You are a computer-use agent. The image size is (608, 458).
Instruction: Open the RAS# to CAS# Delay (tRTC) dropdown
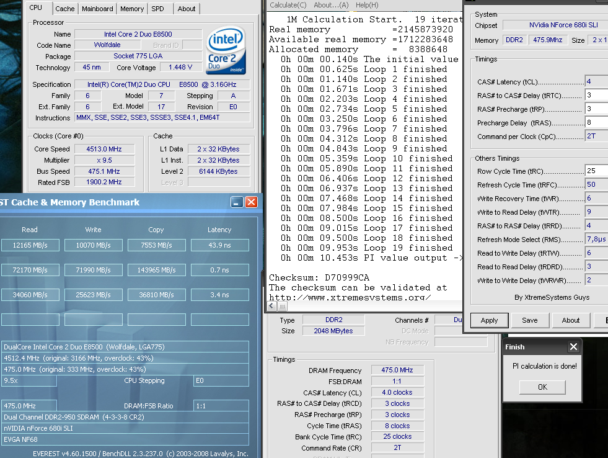pos(596,95)
